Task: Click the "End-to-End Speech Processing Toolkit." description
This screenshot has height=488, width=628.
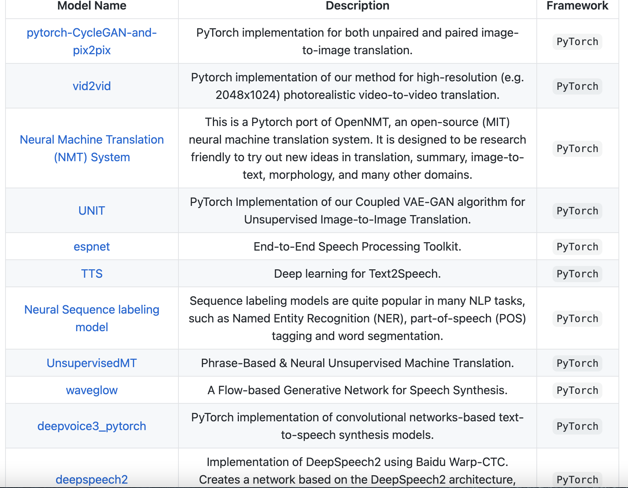Action: click(357, 247)
